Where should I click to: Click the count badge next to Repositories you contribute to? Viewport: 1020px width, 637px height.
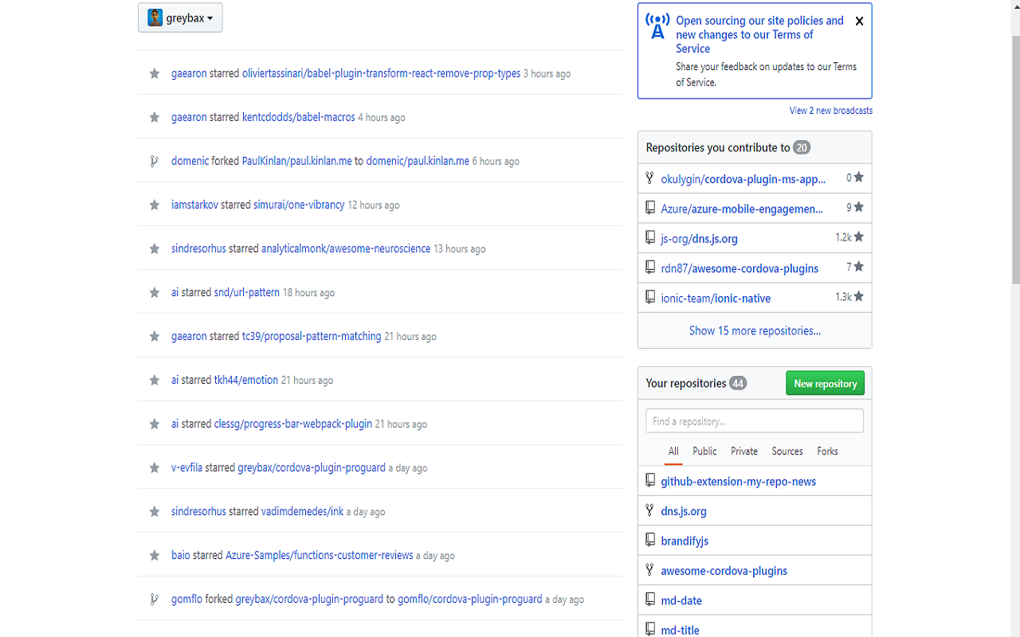pos(802,147)
